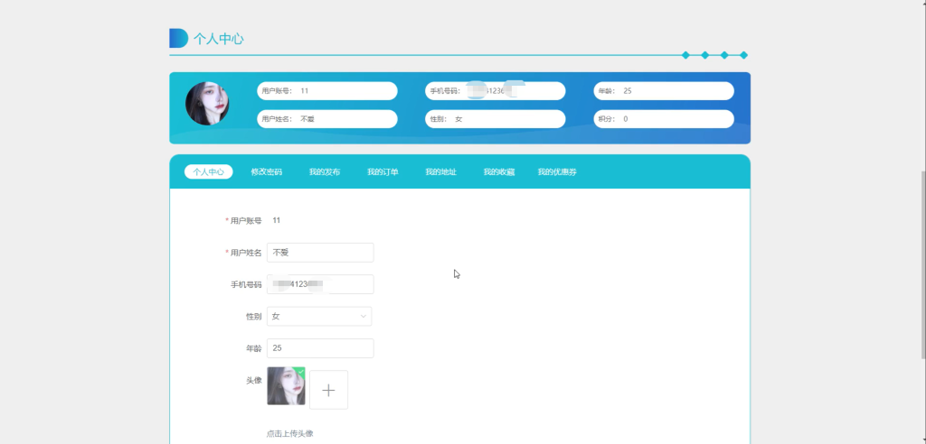Viewport: 926px width, 444px height.
Task: View the 我的优惠券 tab
Action: pyautogui.click(x=557, y=171)
